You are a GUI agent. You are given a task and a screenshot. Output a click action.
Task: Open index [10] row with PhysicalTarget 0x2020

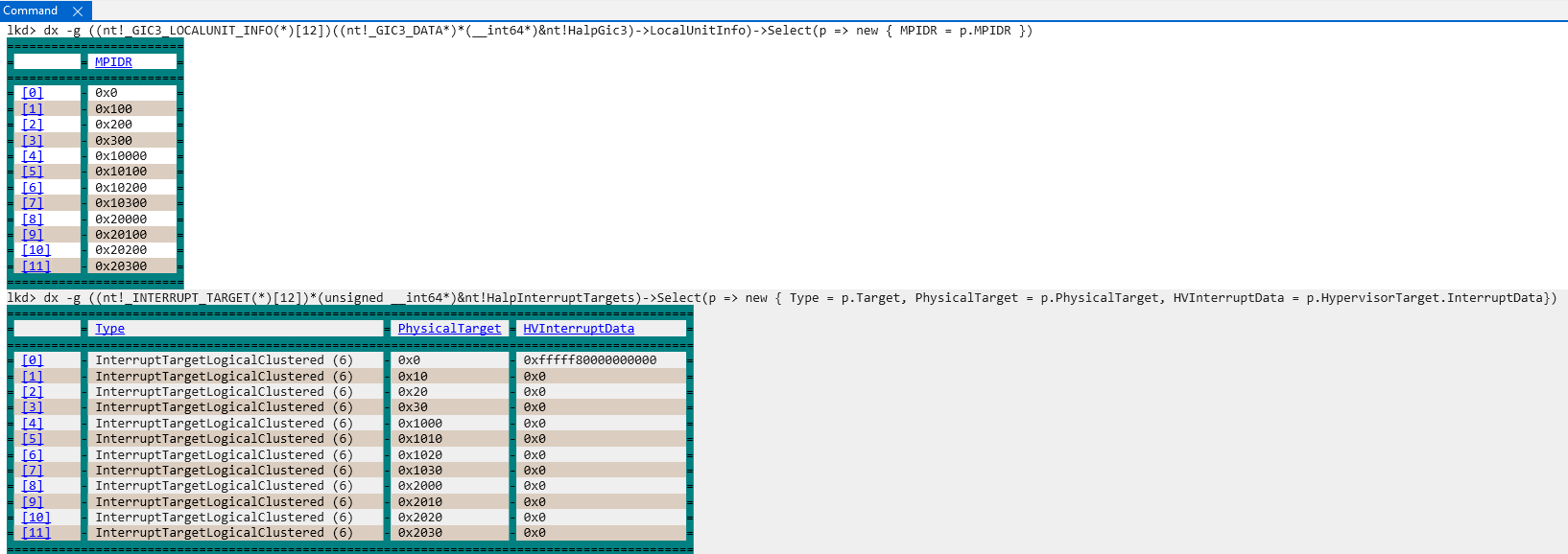pyautogui.click(x=36, y=518)
